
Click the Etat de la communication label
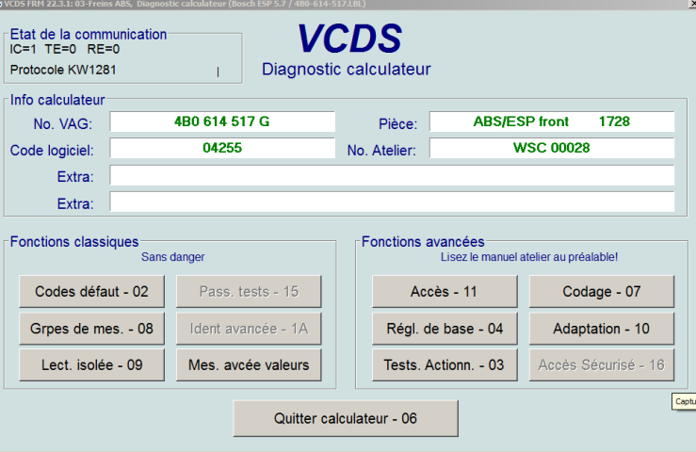click(89, 34)
